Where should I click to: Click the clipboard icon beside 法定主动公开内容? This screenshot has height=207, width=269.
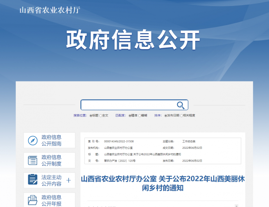(32, 180)
